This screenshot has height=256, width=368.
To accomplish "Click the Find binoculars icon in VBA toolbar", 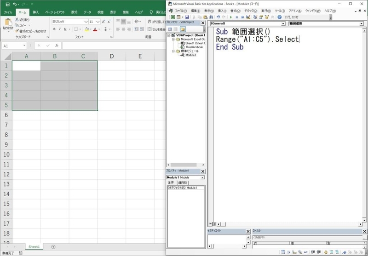I will pos(211,17).
